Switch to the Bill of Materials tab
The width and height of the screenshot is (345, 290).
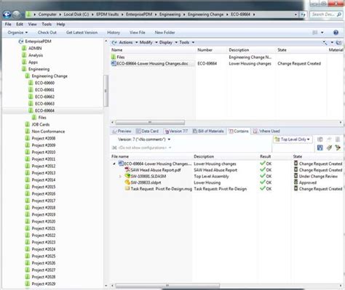pyautogui.click(x=208, y=132)
